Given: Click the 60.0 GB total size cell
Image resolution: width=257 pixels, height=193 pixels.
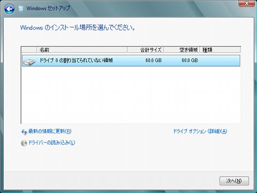Looking at the screenshot, I should [153, 61].
